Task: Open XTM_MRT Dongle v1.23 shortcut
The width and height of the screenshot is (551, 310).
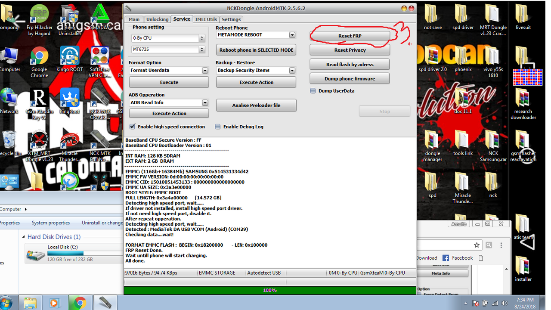Action: point(39,146)
